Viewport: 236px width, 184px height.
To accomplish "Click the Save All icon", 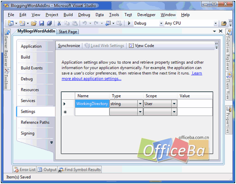I will tap(49, 23).
